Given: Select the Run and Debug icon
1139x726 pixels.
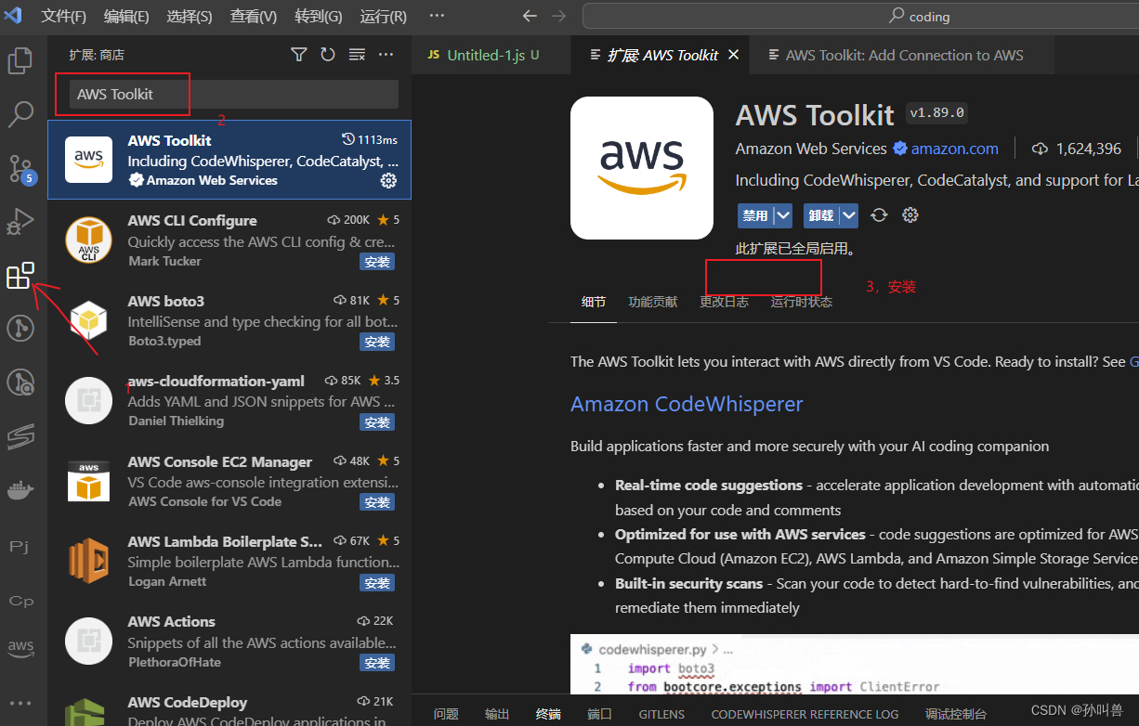Looking at the screenshot, I should click(x=20, y=221).
